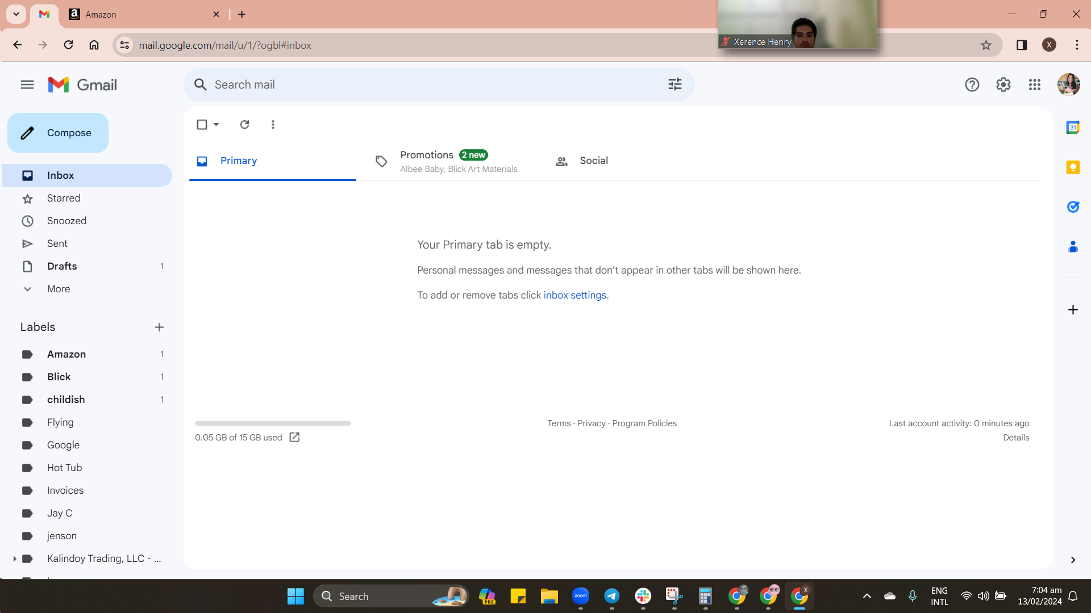Open the Sent folder

point(87,243)
